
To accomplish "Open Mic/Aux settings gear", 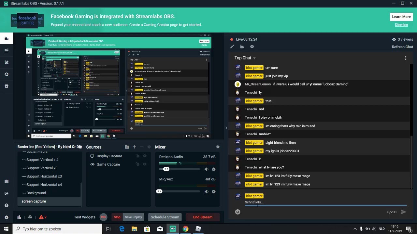I will click(214, 192).
